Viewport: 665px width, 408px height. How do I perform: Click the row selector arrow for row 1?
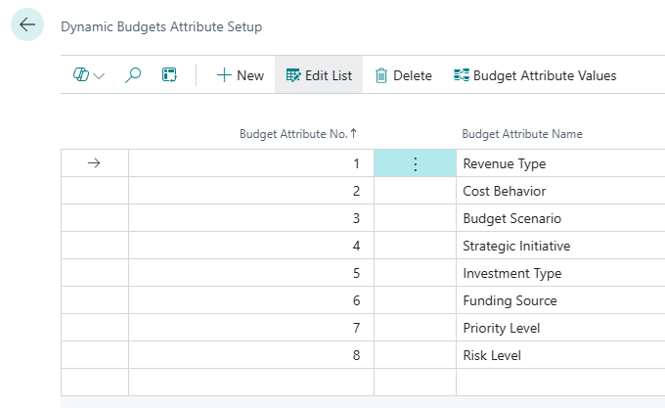(x=94, y=164)
